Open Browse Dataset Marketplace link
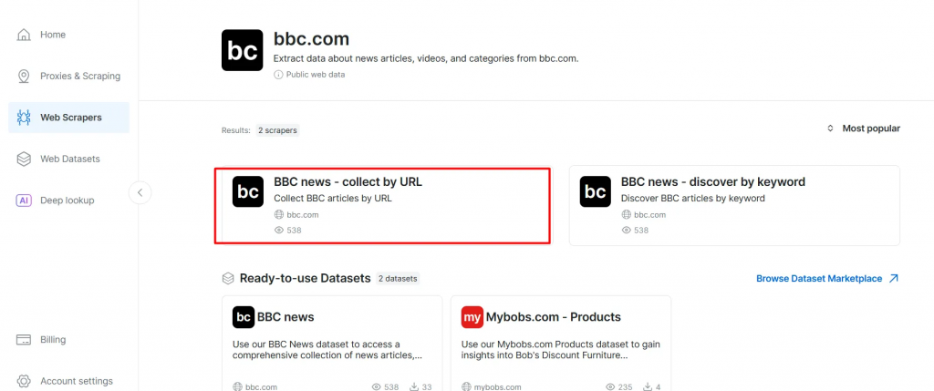This screenshot has width=934, height=391. (x=827, y=278)
